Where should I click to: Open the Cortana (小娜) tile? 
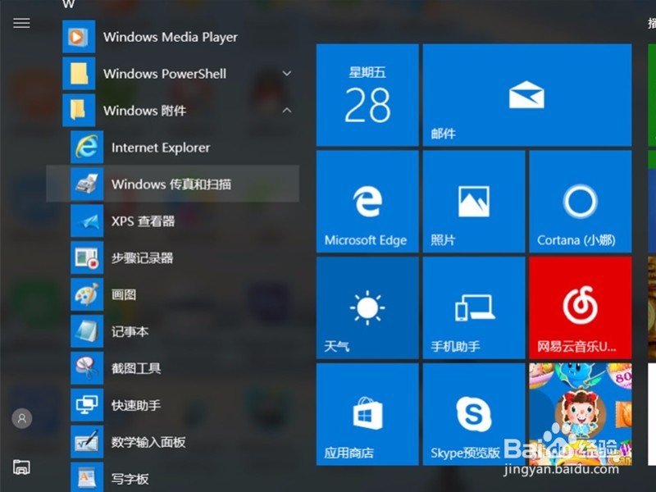[581, 202]
